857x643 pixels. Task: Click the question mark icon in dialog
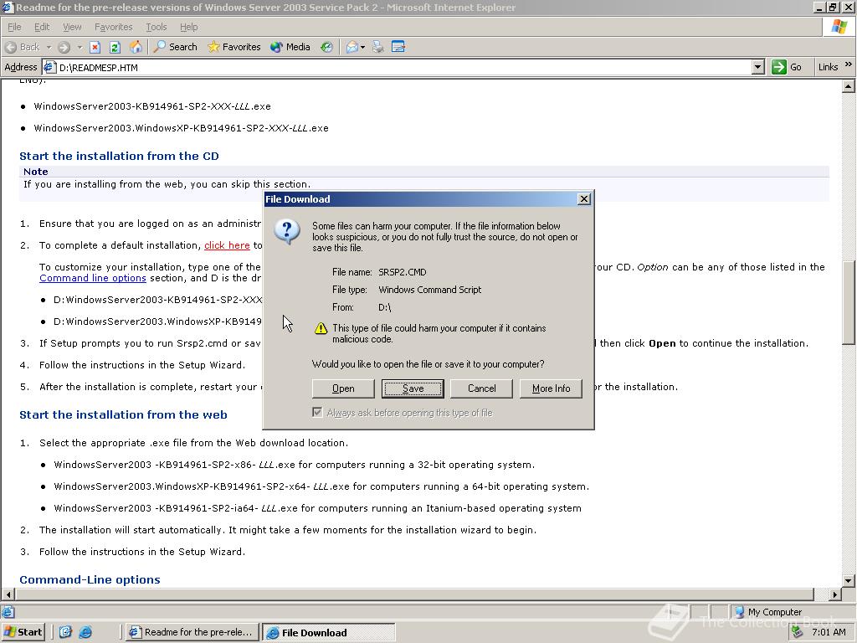pos(287,231)
